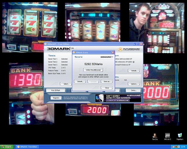Click the Demo button

click(x=133, y=90)
